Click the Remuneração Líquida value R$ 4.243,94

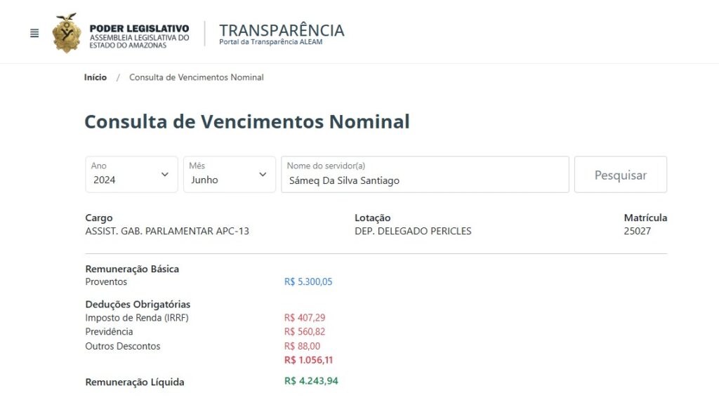click(x=311, y=381)
